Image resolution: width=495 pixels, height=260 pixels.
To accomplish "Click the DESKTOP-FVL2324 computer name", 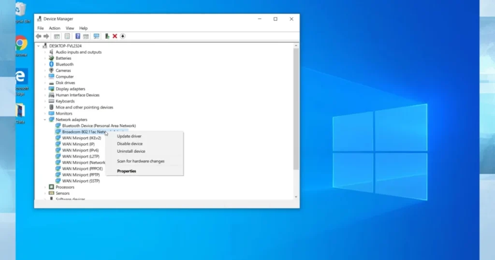I will (65, 46).
